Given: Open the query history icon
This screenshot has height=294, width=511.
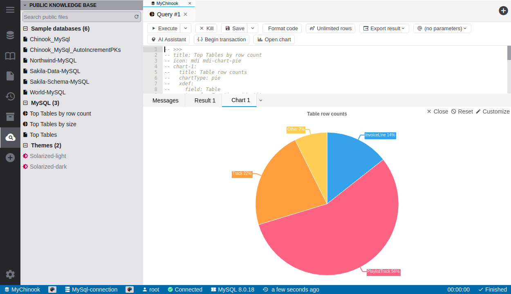Looking at the screenshot, I should point(10,96).
